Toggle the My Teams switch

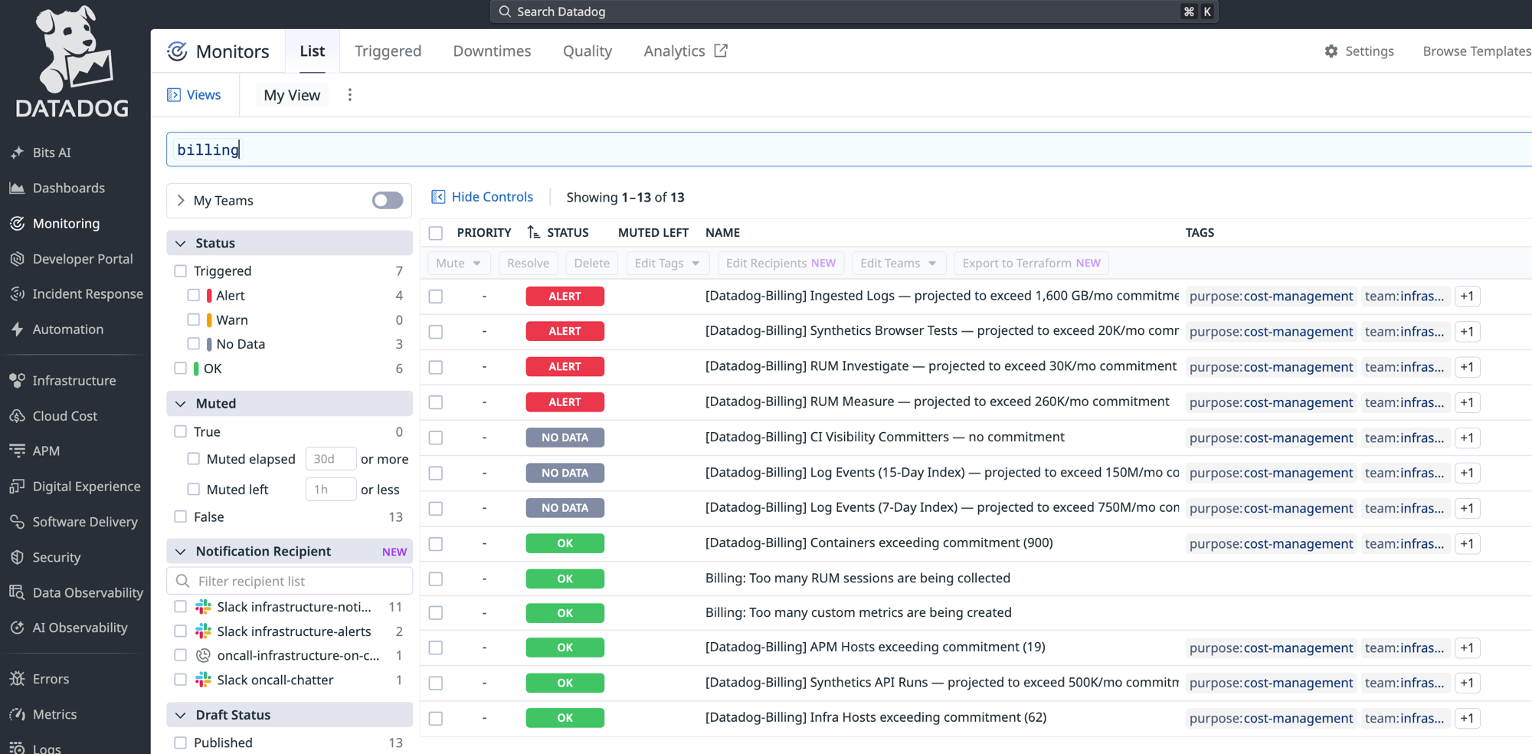pos(388,201)
